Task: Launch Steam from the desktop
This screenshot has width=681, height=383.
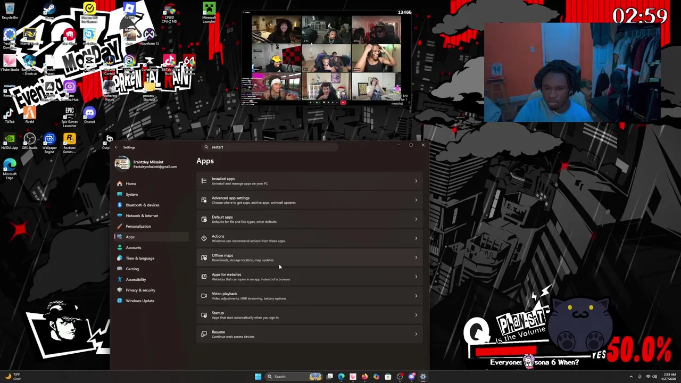Action: click(x=49, y=11)
